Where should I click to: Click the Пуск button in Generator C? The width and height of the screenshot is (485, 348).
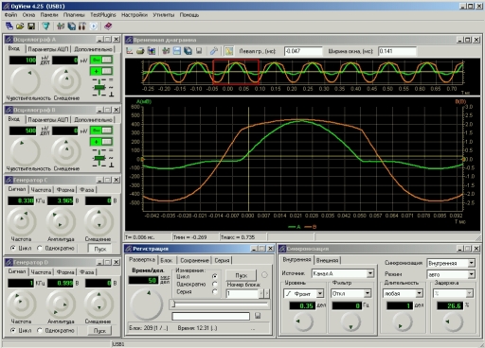(99, 249)
